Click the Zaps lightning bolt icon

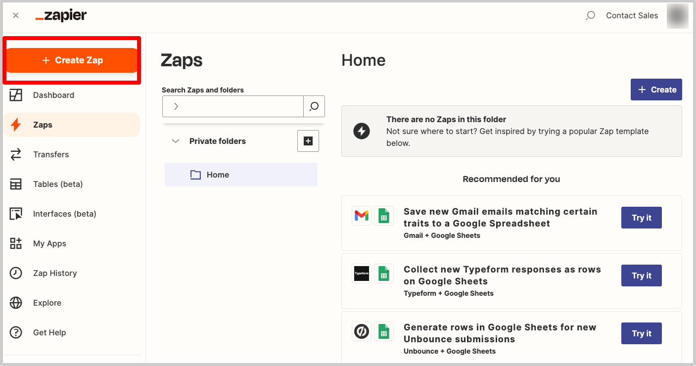click(x=16, y=125)
